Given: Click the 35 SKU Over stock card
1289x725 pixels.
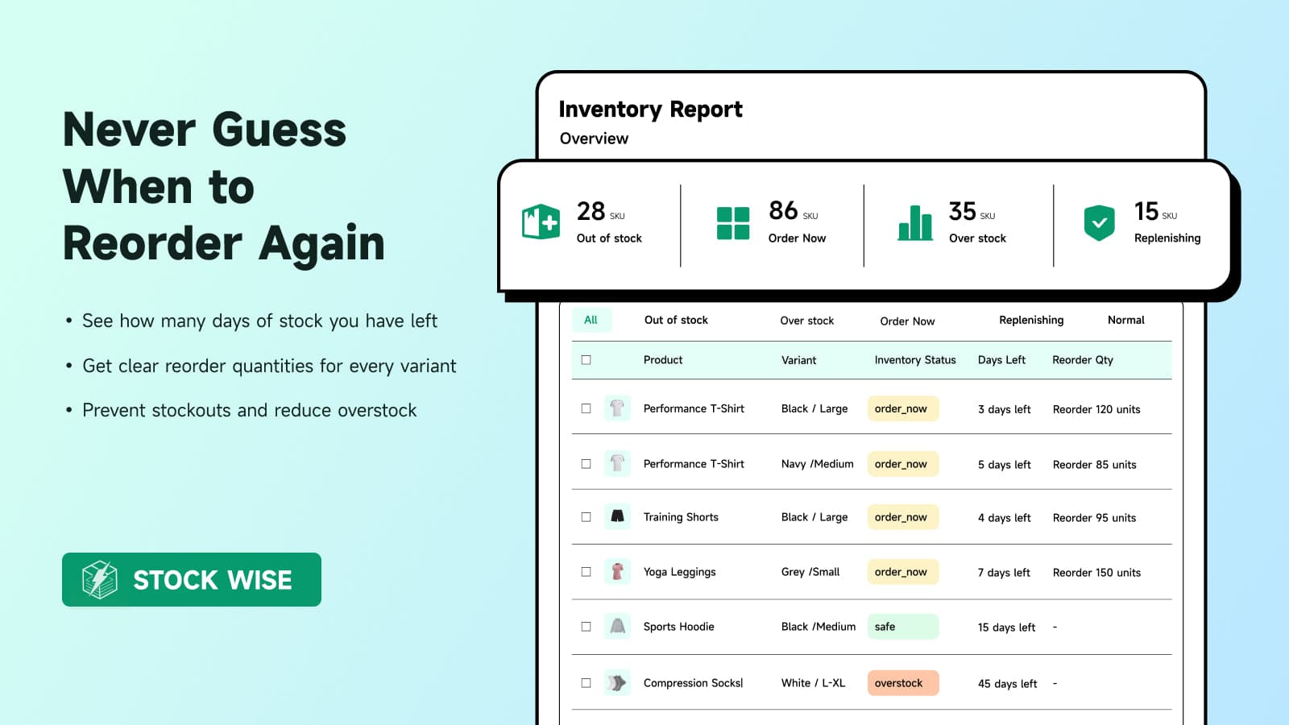Looking at the screenshot, I should pyautogui.click(x=957, y=224).
